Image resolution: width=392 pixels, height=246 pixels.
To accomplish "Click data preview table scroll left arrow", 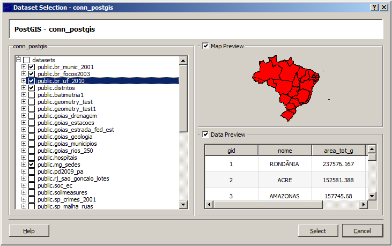I will click(209, 205).
